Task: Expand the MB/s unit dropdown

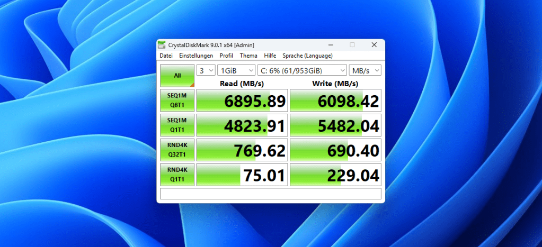Action: pos(365,70)
